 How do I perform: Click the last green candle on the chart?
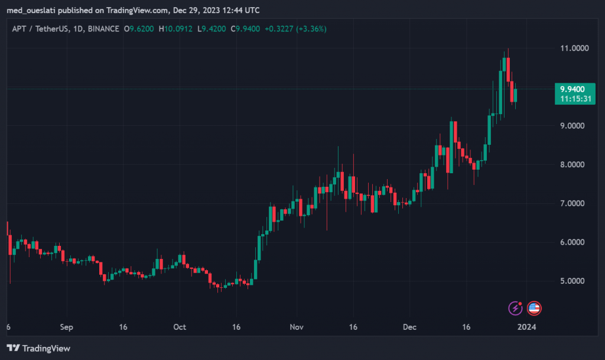pos(516,95)
